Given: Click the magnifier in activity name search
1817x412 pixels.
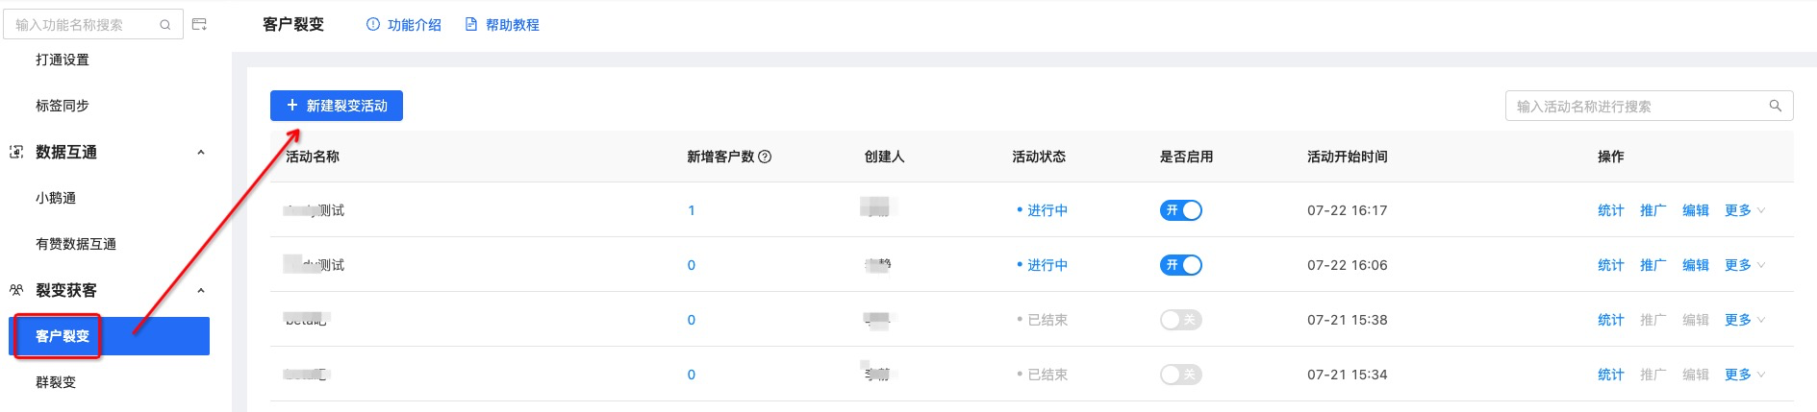Looking at the screenshot, I should click(x=1776, y=106).
